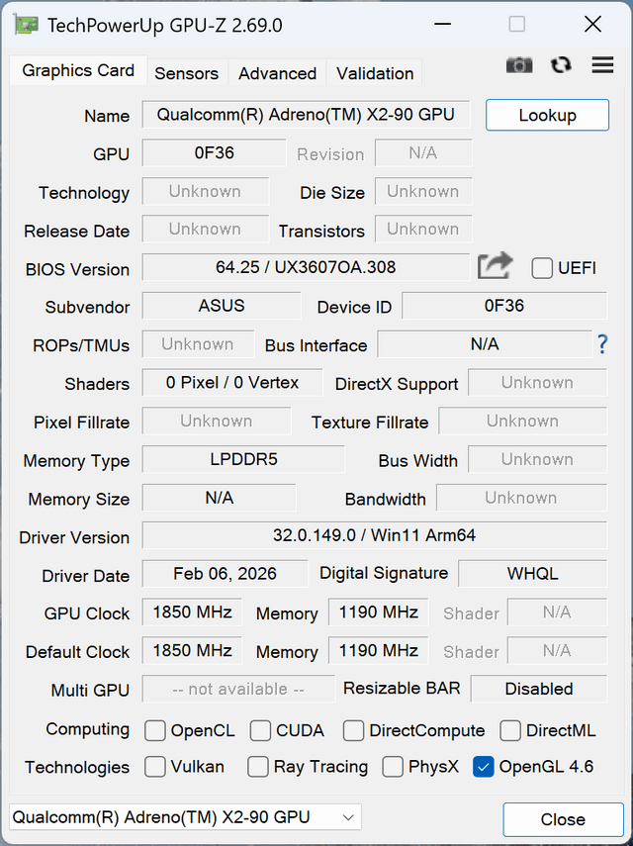633x846 pixels.
Task: Click the GPU Clock row Memory 1190 MHz field
Action: point(378,612)
